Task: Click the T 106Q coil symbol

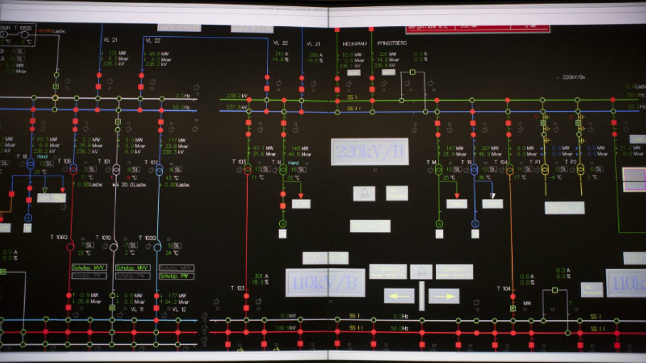Action: coord(71,246)
